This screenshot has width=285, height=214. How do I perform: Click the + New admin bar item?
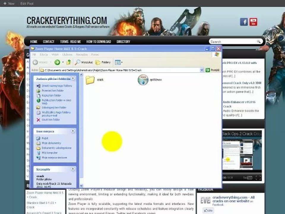pos(9,4)
